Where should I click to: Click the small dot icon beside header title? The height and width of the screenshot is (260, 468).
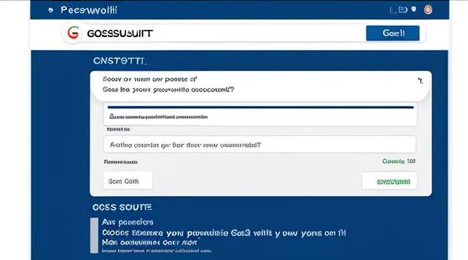49,11
